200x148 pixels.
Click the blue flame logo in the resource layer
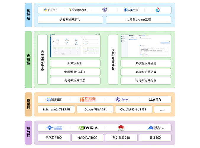pos(158,10)
